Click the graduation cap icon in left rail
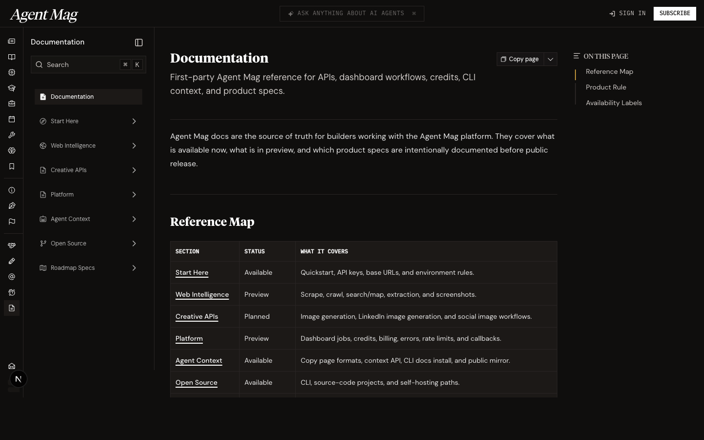 pos(12,88)
